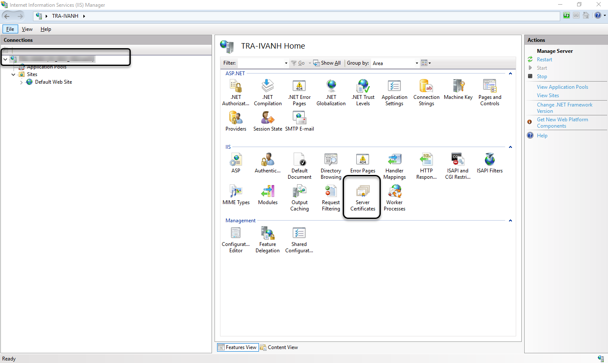Open the Machine Key feature

tap(458, 90)
